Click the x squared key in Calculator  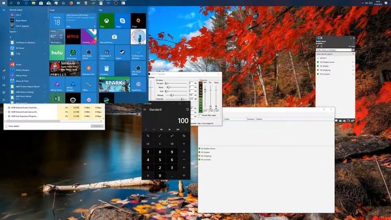pos(172,136)
